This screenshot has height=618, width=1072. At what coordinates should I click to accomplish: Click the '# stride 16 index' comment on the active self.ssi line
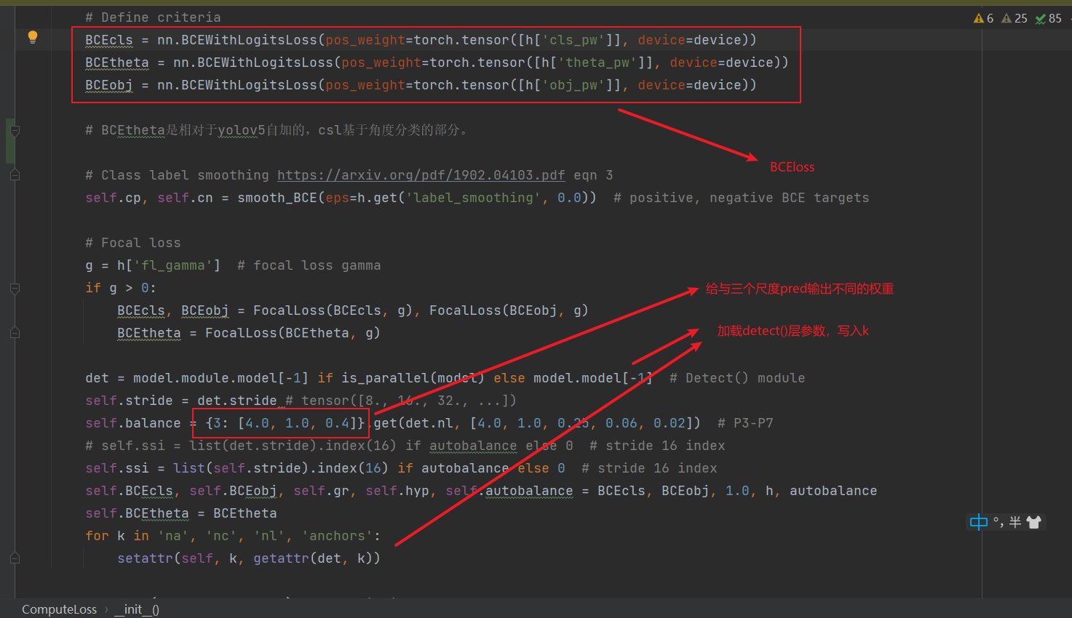(649, 468)
